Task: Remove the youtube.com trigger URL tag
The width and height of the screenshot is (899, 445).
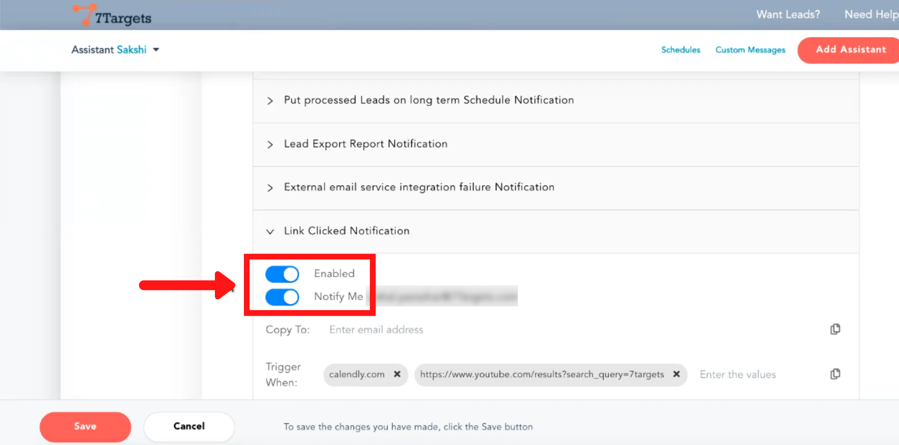Action: click(676, 374)
